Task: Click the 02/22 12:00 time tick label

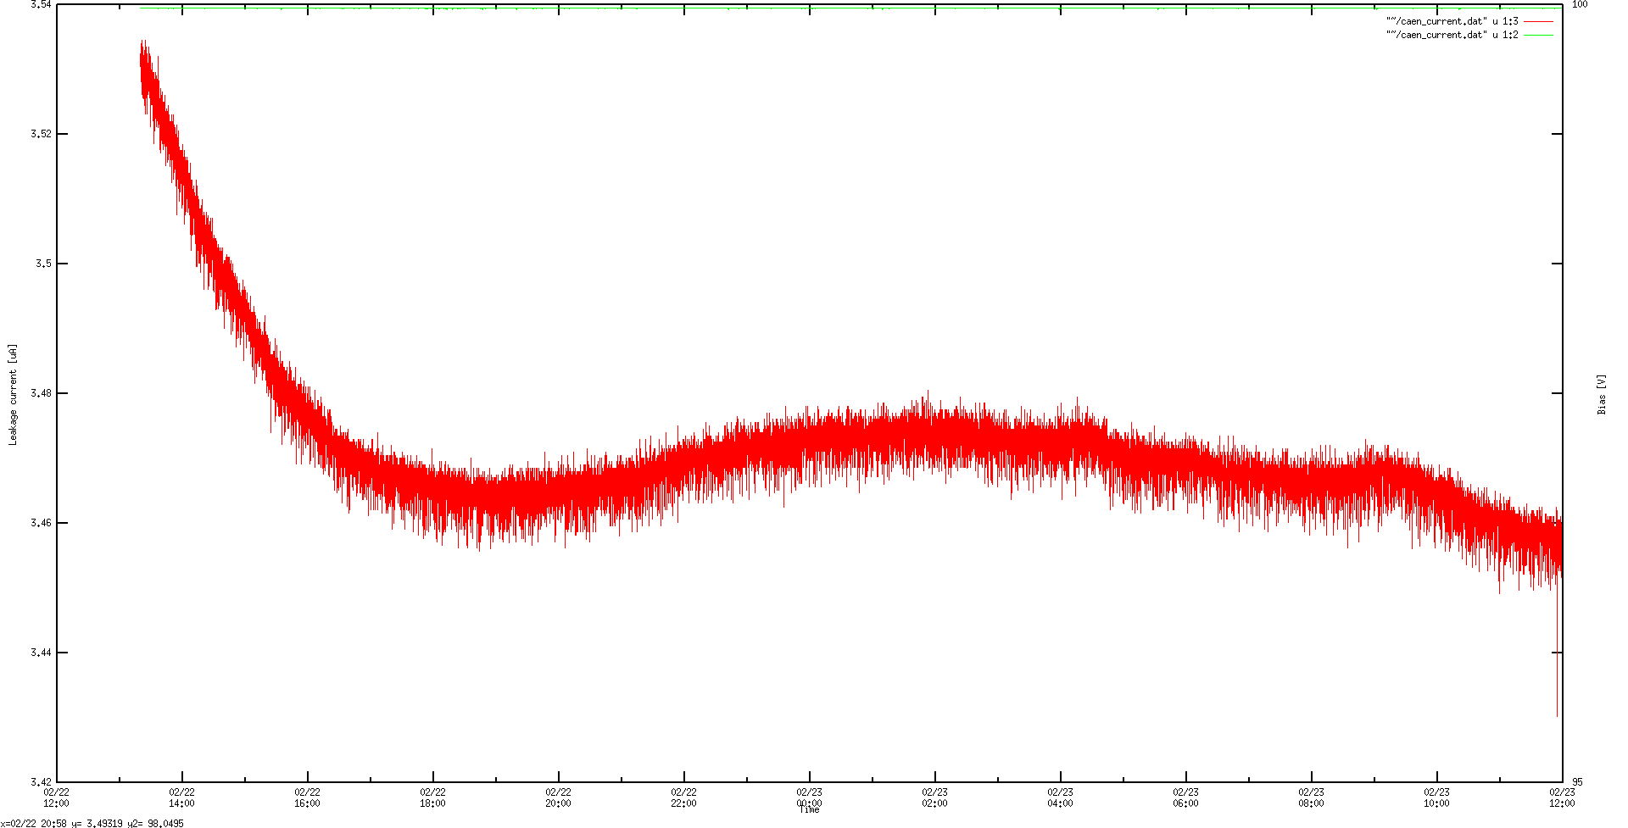Action: tap(56, 797)
